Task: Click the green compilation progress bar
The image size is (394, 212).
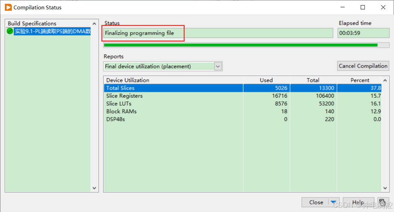Action: coord(246,45)
